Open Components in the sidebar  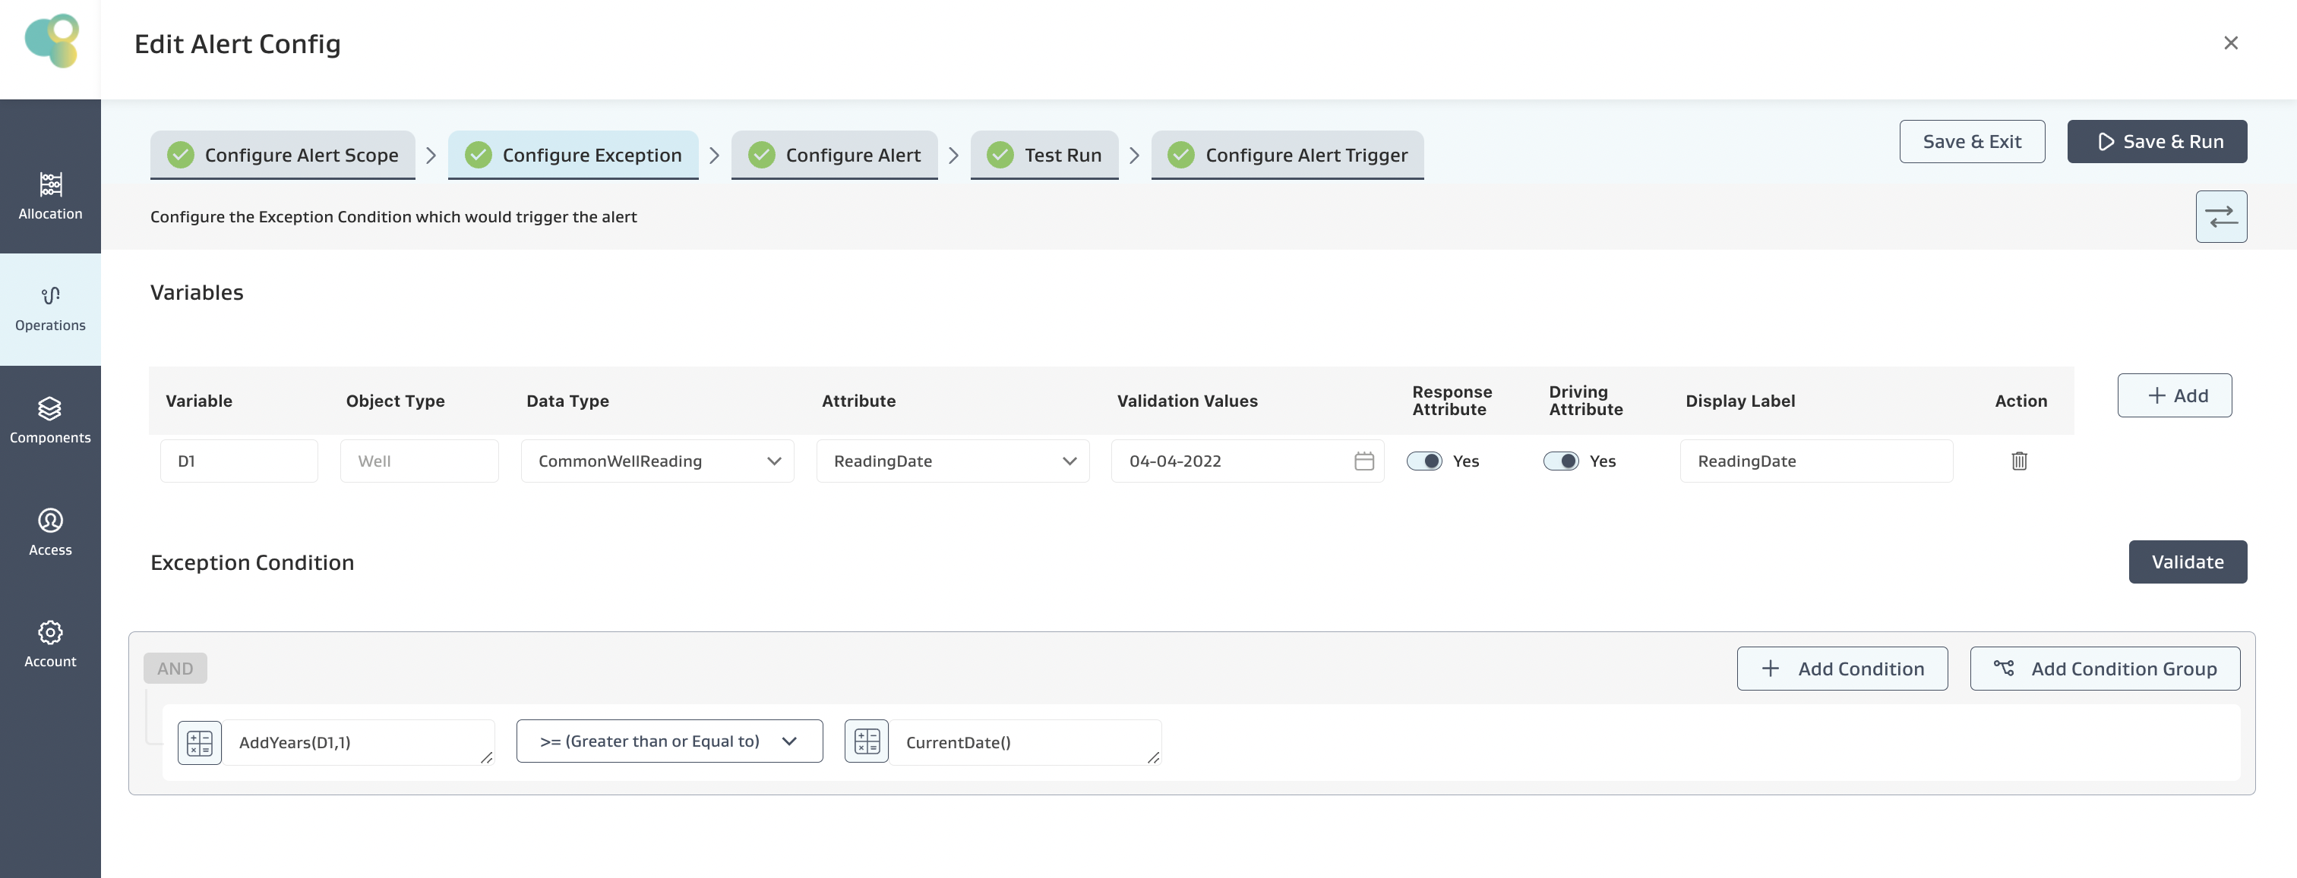(50, 420)
